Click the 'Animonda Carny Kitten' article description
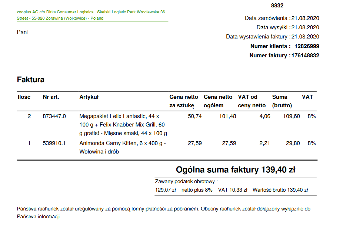 click(x=123, y=147)
